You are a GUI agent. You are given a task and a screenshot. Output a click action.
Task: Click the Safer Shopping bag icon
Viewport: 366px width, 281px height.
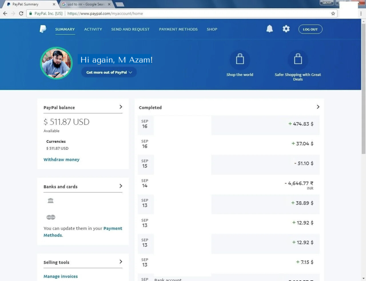point(298,60)
